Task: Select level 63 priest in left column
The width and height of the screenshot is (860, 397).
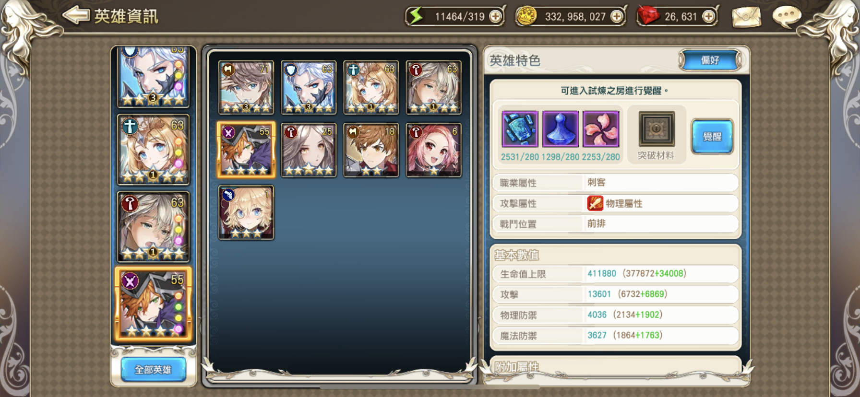Action: click(154, 150)
